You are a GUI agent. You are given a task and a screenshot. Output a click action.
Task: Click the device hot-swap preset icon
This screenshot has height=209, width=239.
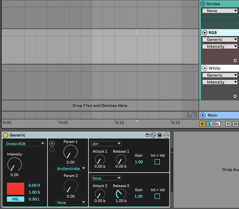(153, 135)
